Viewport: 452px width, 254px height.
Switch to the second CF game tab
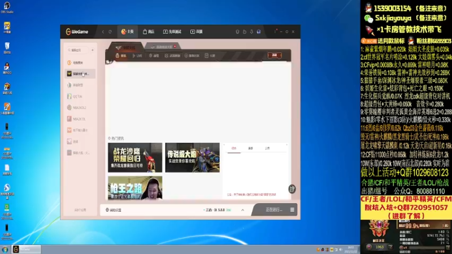coord(162,47)
